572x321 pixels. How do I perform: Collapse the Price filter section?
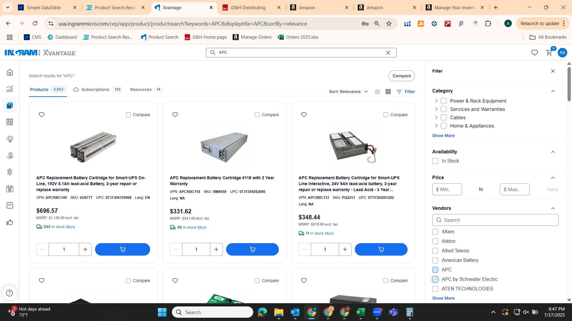coord(553,178)
